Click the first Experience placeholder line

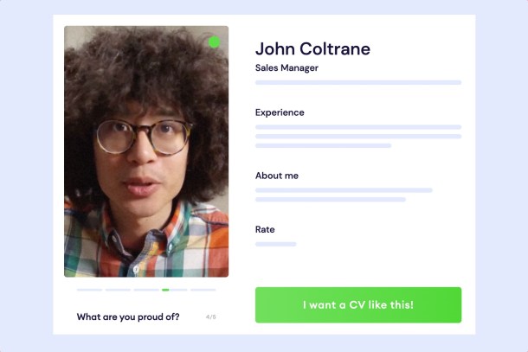(x=358, y=127)
